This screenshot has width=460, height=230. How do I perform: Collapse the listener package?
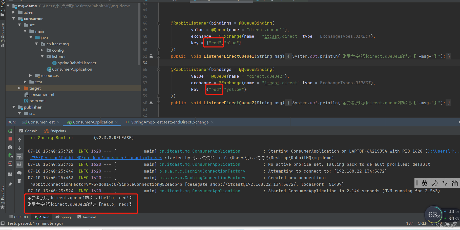(42, 56)
